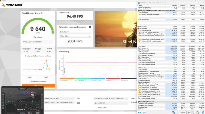Click the info icon next to Best score
The height and width of the screenshot is (114, 205).
coord(51,49)
